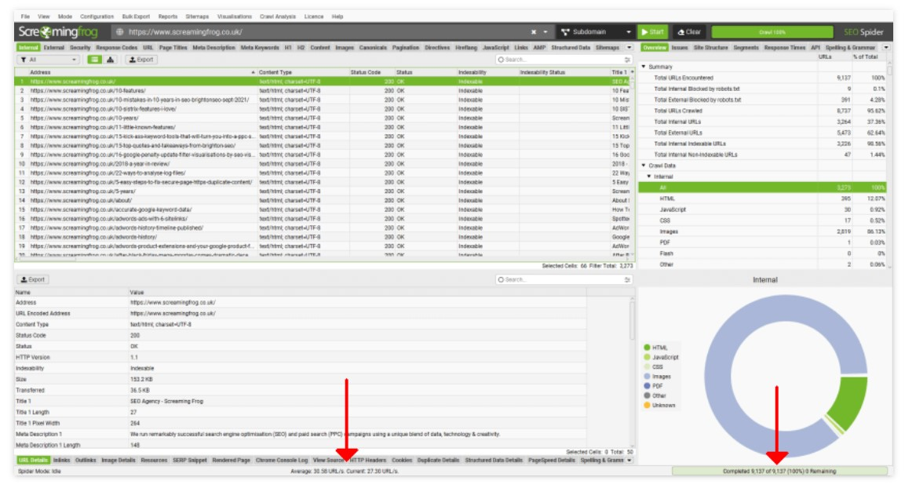Open the Visualisations menu

pos(235,16)
